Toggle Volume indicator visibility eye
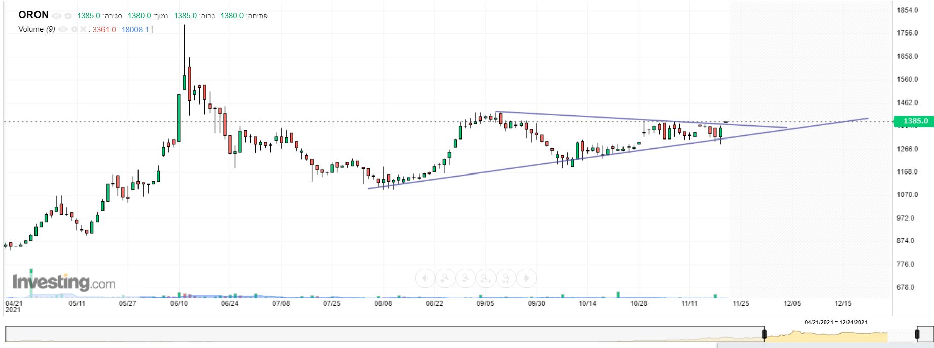Viewport: 934px width, 348px height. point(63,30)
